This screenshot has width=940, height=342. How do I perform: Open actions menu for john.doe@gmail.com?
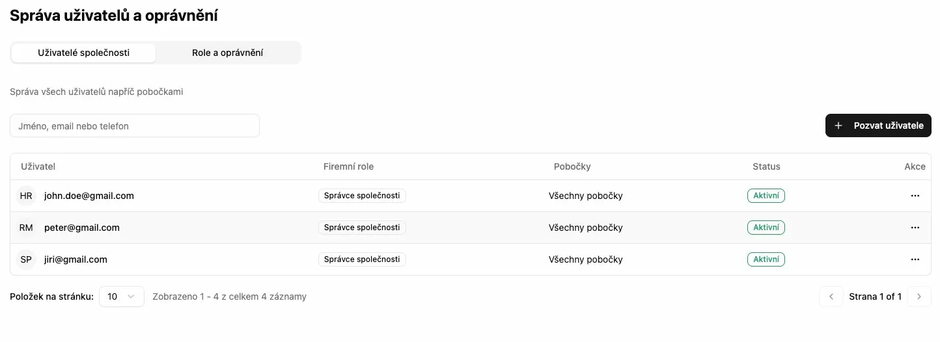[x=915, y=196]
